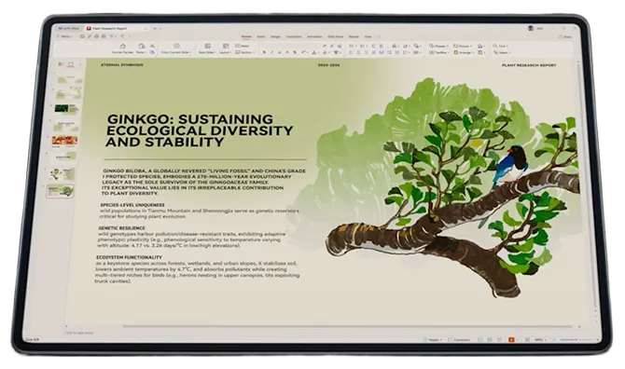
Task: Click the horizontal scrollbar below the slide
Action: (x=347, y=326)
